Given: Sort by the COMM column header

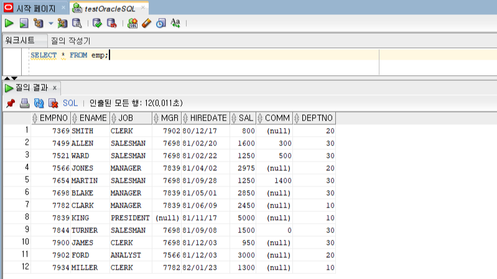Looking at the screenshot, I should coord(274,118).
